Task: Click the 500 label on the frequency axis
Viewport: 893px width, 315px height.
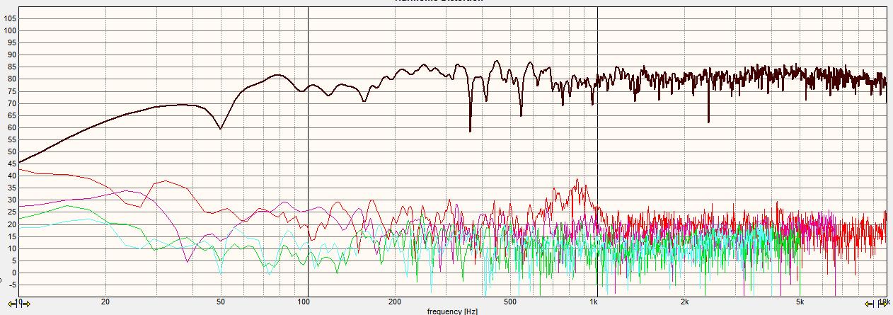Action: tap(510, 302)
